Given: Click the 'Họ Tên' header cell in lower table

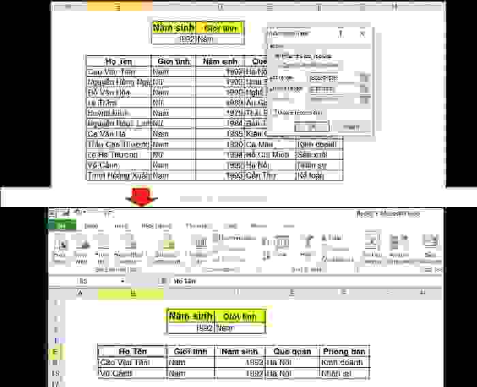Looking at the screenshot, I should tap(132, 352).
